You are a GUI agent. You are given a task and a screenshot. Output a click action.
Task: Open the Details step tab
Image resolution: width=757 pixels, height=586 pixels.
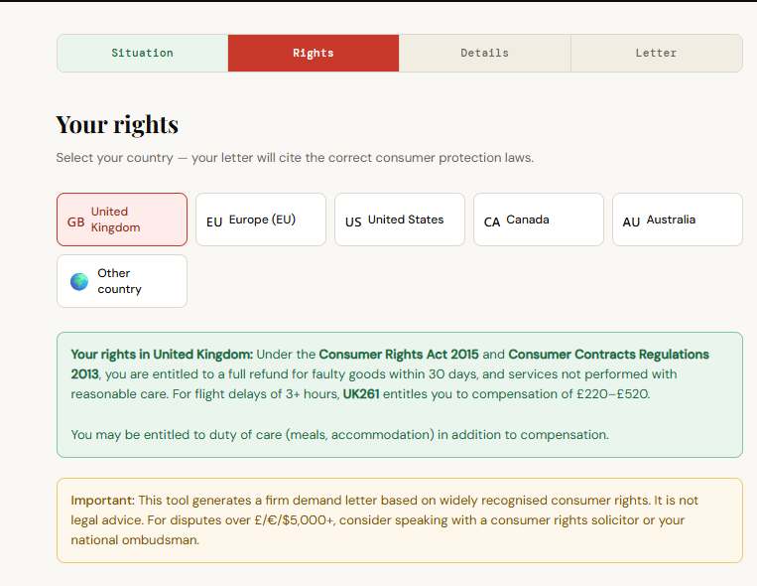tap(484, 54)
